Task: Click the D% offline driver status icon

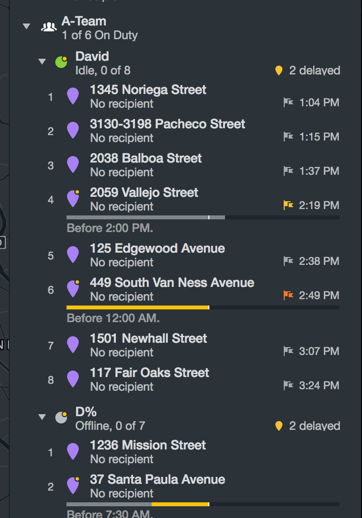Action: pos(61,417)
